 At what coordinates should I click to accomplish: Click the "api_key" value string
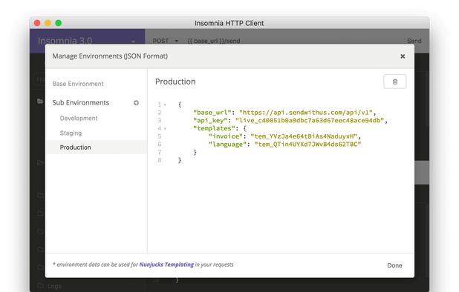click(x=310, y=120)
